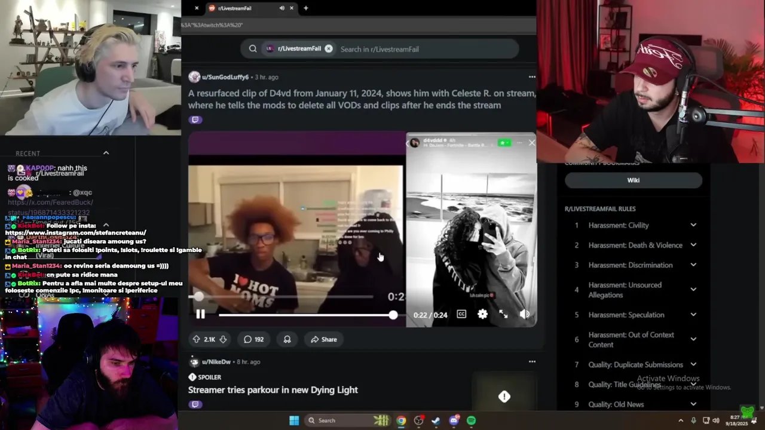Open the 192 comments
The height and width of the screenshot is (430, 765).
253,339
